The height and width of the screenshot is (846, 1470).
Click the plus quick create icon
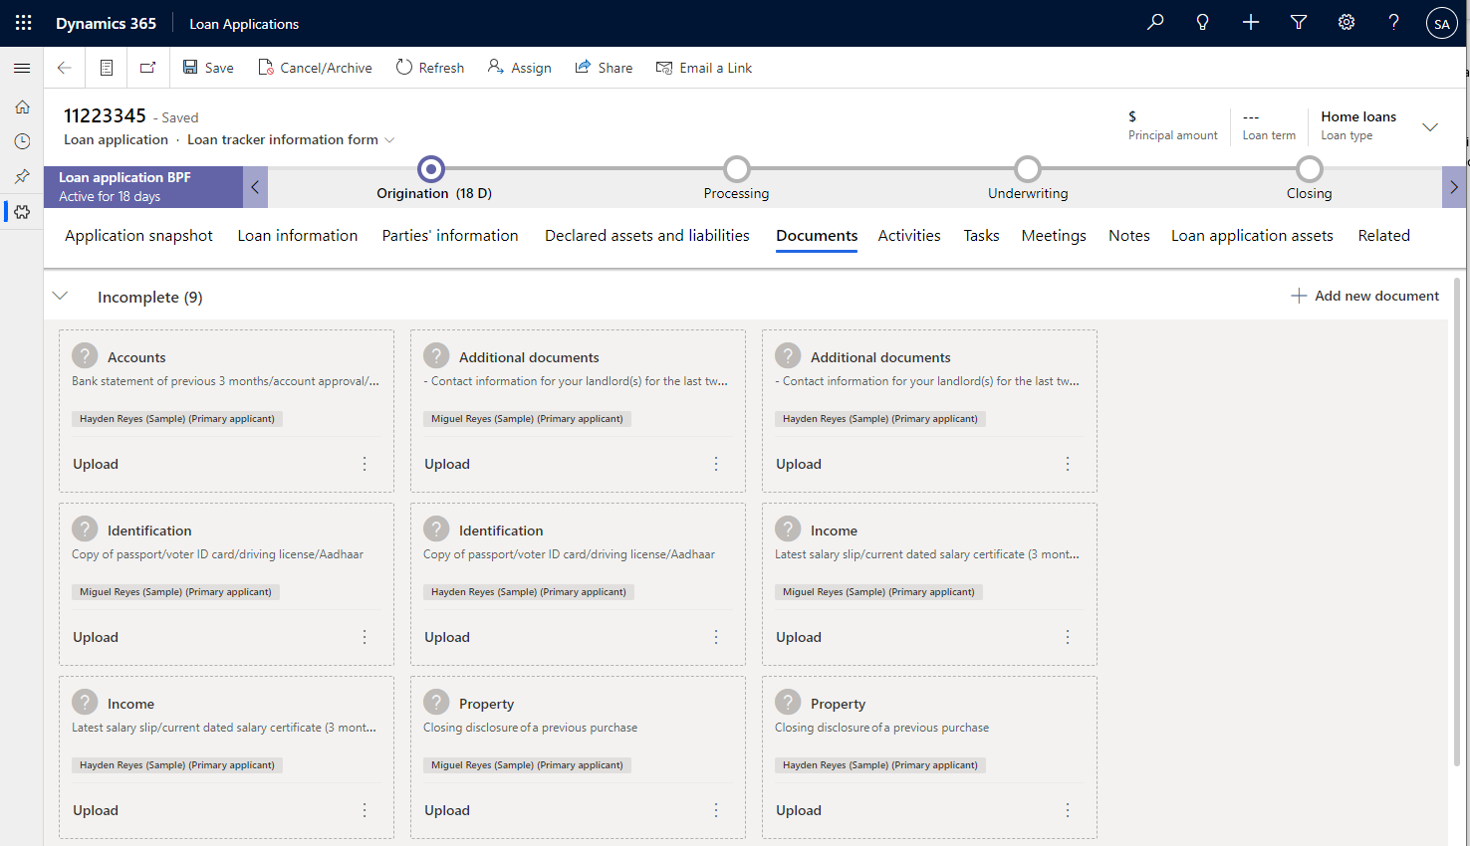tap(1251, 22)
